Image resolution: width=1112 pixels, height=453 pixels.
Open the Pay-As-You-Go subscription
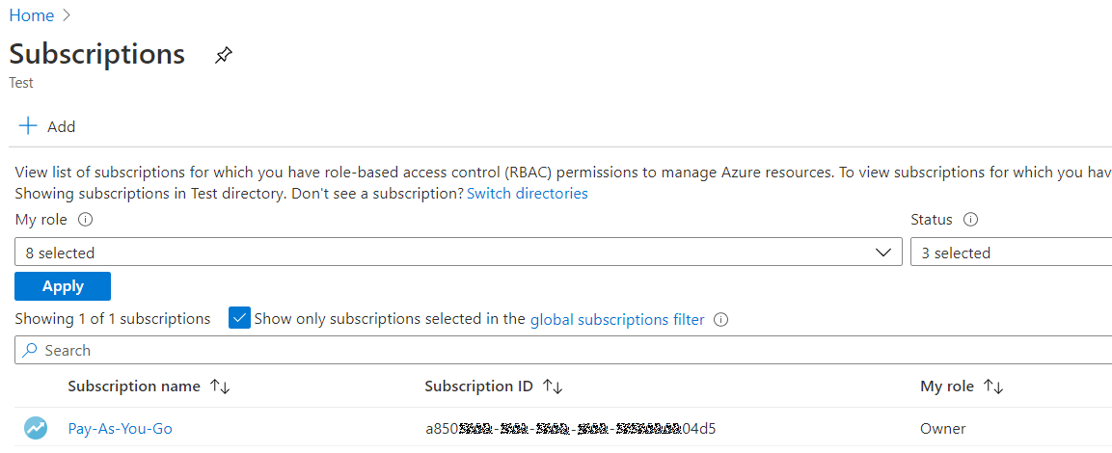tap(120, 429)
